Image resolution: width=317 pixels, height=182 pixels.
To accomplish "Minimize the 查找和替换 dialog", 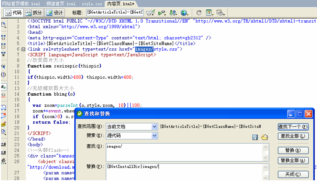I will pos(291,114).
